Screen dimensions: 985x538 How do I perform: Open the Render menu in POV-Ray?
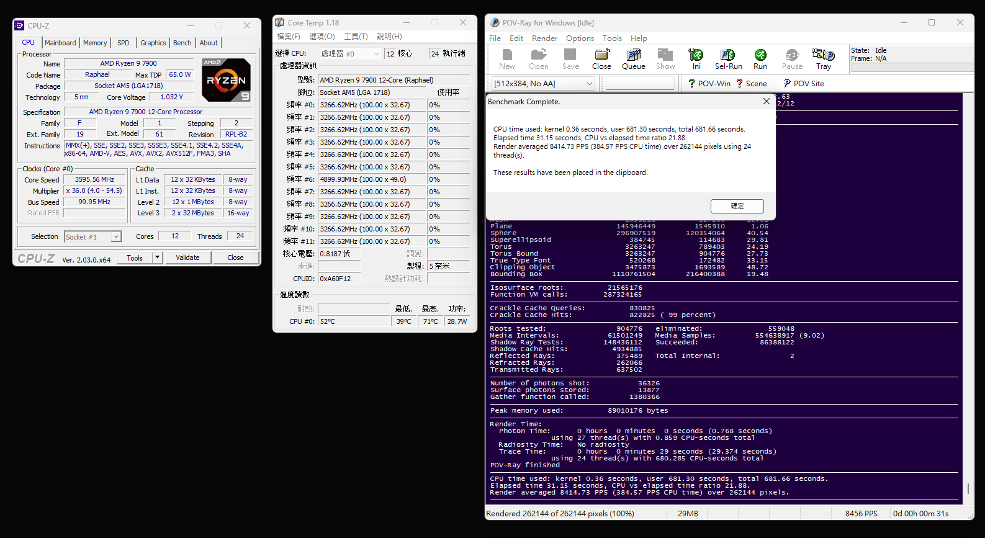(x=544, y=38)
